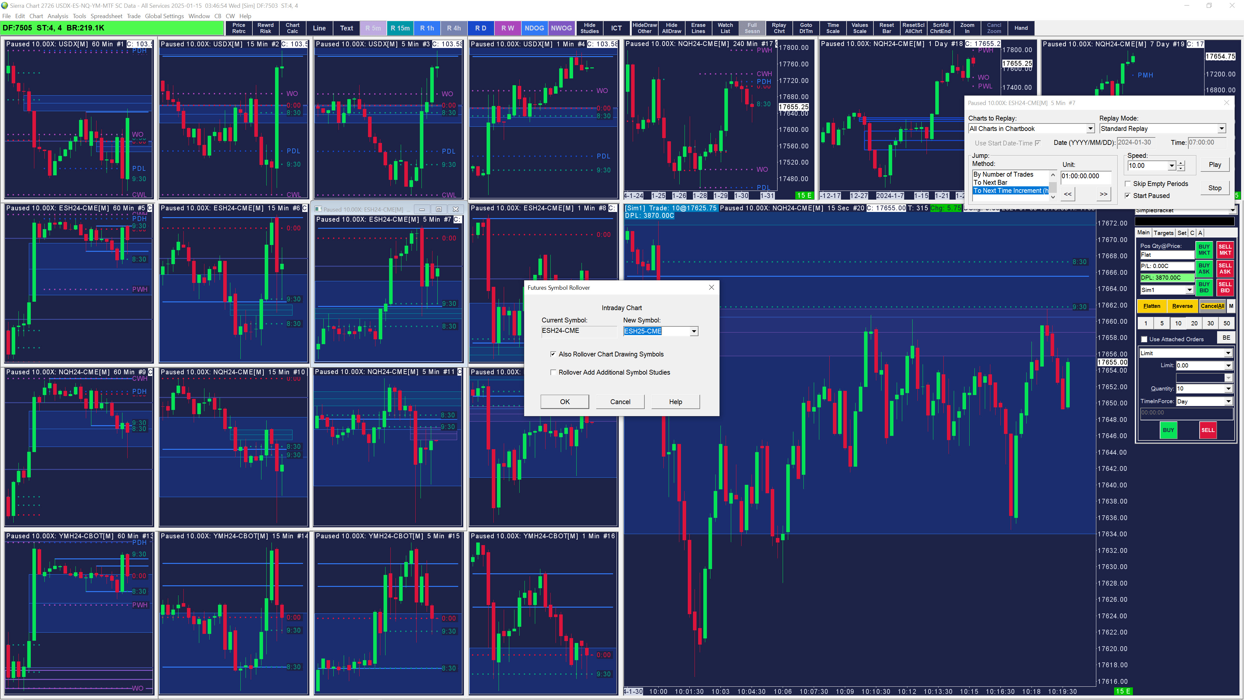1244x700 pixels.
Task: Toggle the Hide Studies toolbar button
Action: click(x=589, y=28)
